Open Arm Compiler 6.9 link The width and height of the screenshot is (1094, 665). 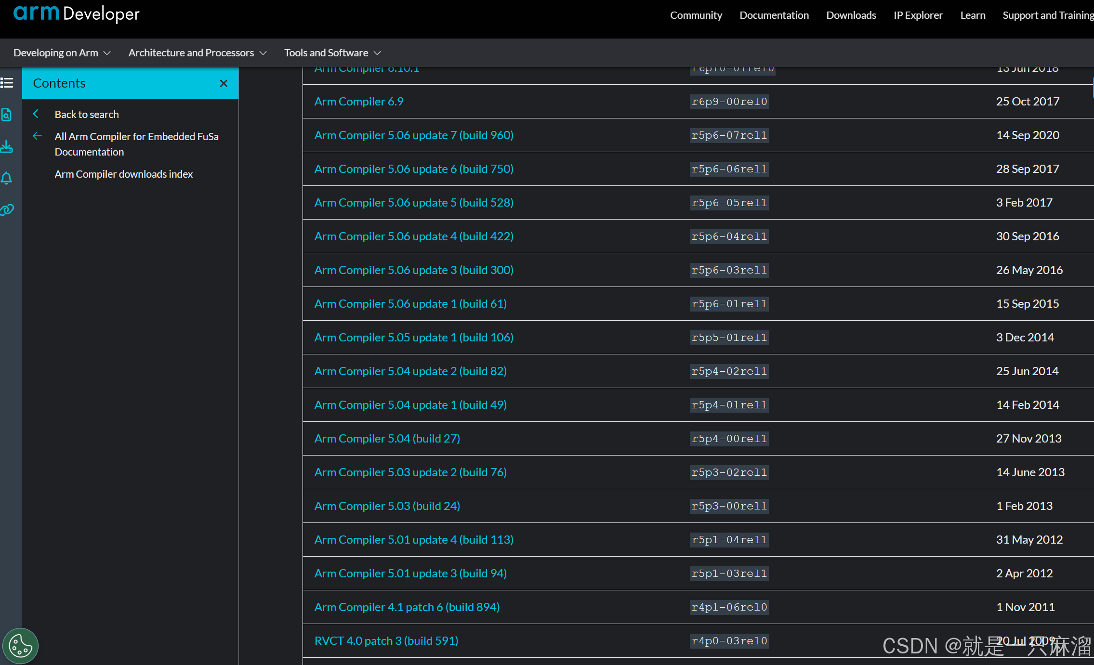tap(358, 102)
